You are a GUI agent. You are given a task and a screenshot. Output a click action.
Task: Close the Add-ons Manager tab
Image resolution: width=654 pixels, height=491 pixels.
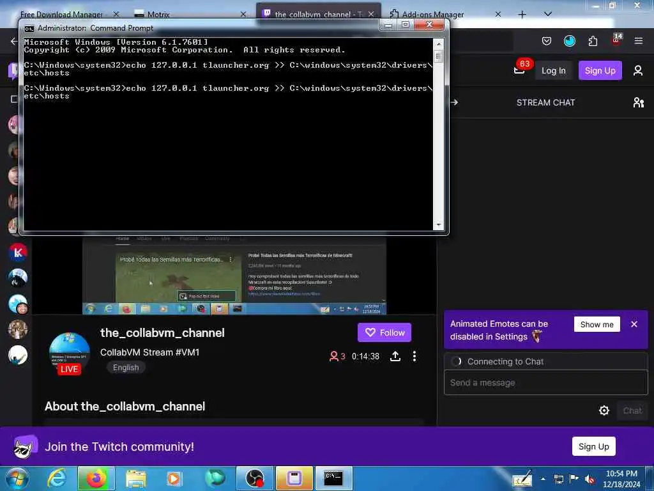(x=498, y=14)
